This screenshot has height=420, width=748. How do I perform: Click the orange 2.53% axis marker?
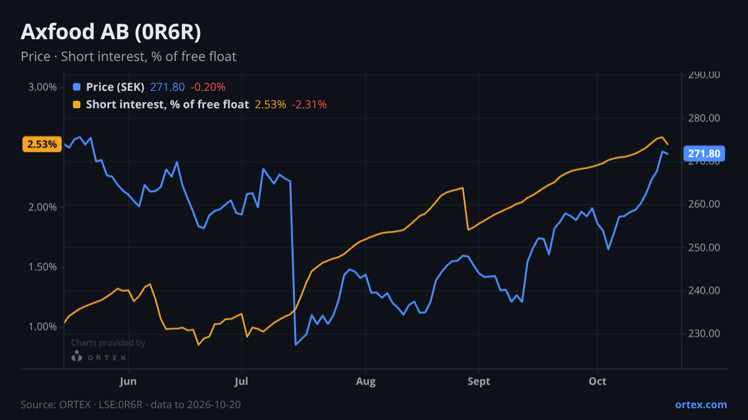(42, 144)
